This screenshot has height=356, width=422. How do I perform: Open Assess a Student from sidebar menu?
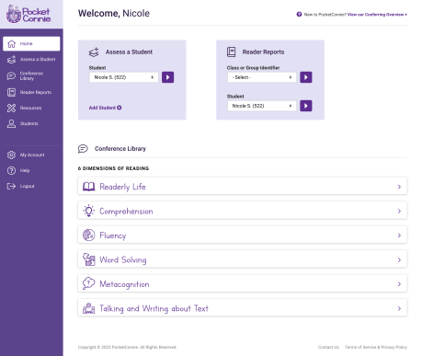tap(31, 59)
